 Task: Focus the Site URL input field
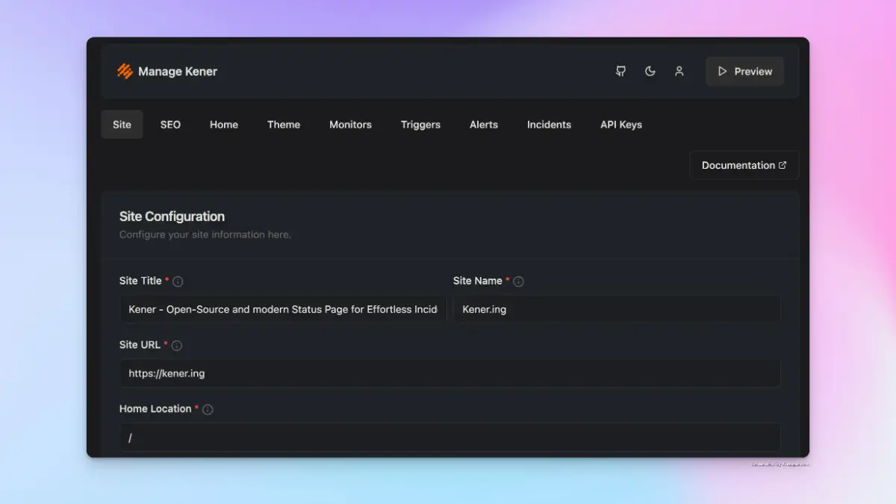[x=449, y=373]
